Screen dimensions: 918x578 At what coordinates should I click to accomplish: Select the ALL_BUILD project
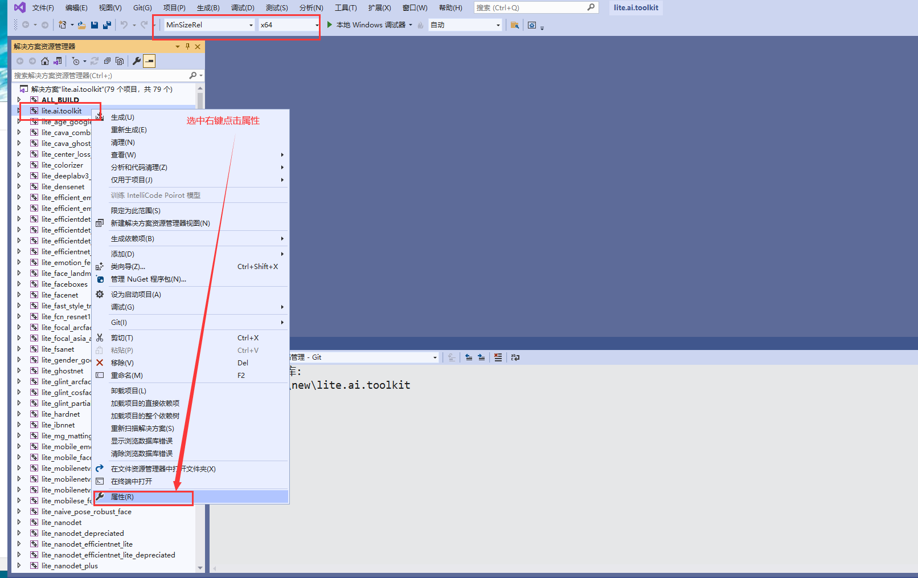pos(60,100)
